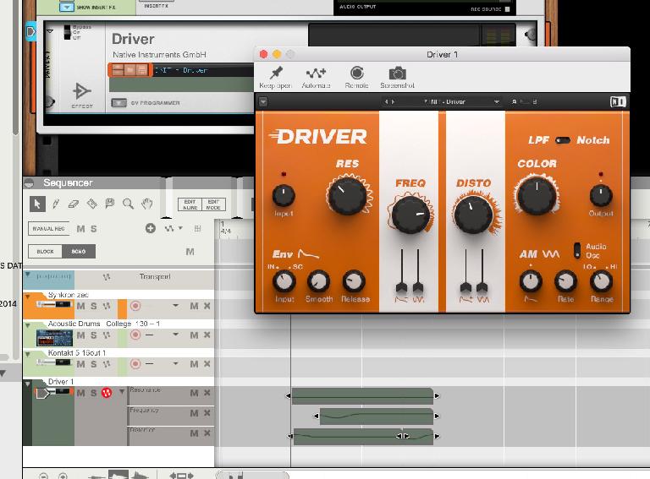Select the Mute tool in Sequencer
The image size is (650, 479).
(110, 203)
